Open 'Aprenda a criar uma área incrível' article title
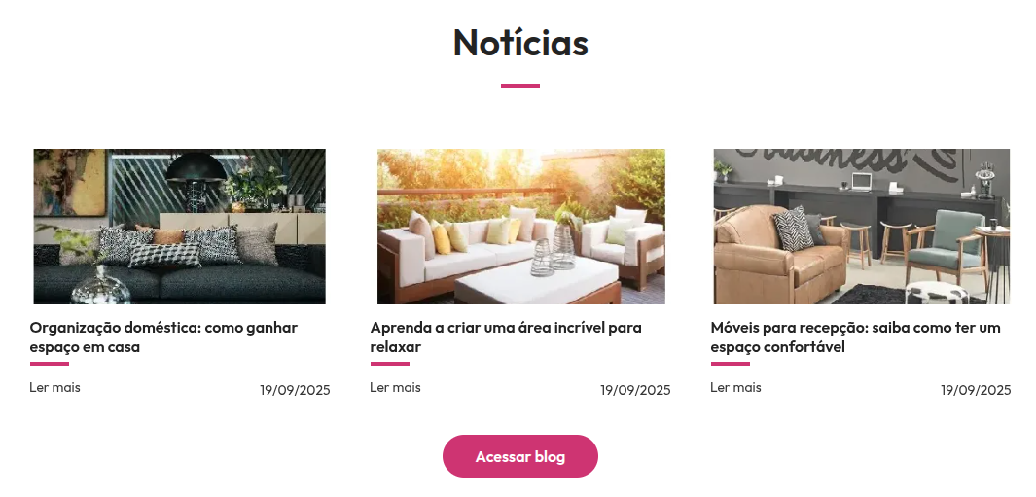Screen dimensions: 1036x497 506,337
